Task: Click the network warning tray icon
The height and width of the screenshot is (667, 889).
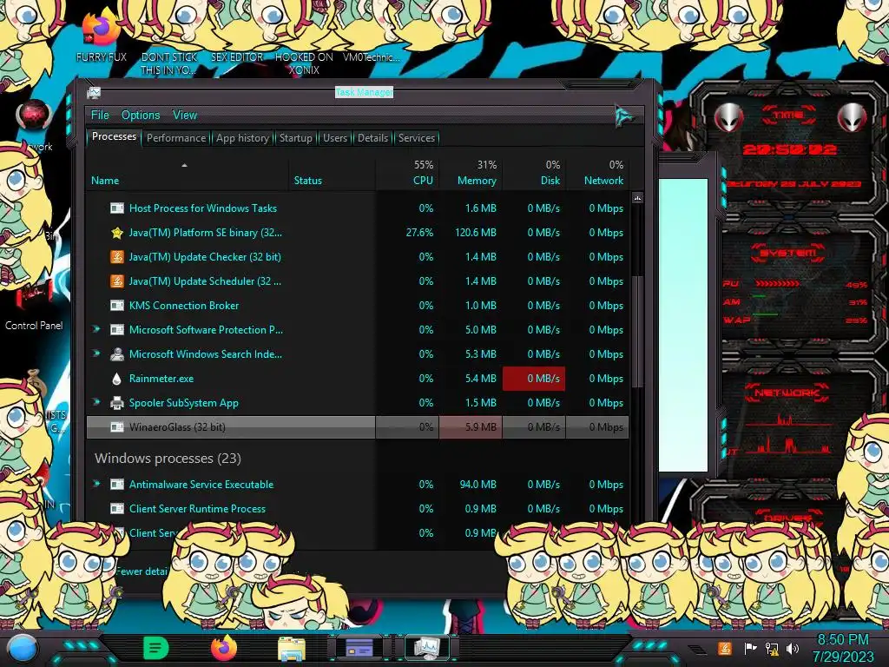Action: click(x=772, y=648)
